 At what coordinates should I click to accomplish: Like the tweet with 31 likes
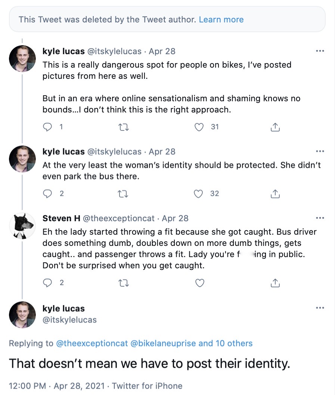[200, 127]
